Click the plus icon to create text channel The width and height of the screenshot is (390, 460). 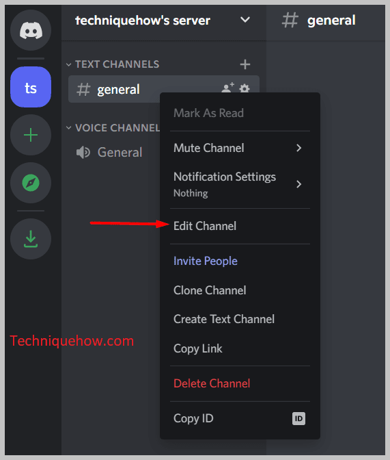pyautogui.click(x=245, y=64)
